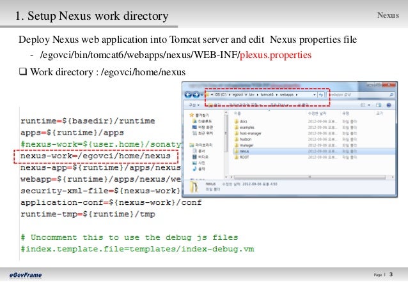Screen dimensions: 408x282
Task: Click the nexus-work=/egovci/home/nexus line
Action: click(x=95, y=156)
